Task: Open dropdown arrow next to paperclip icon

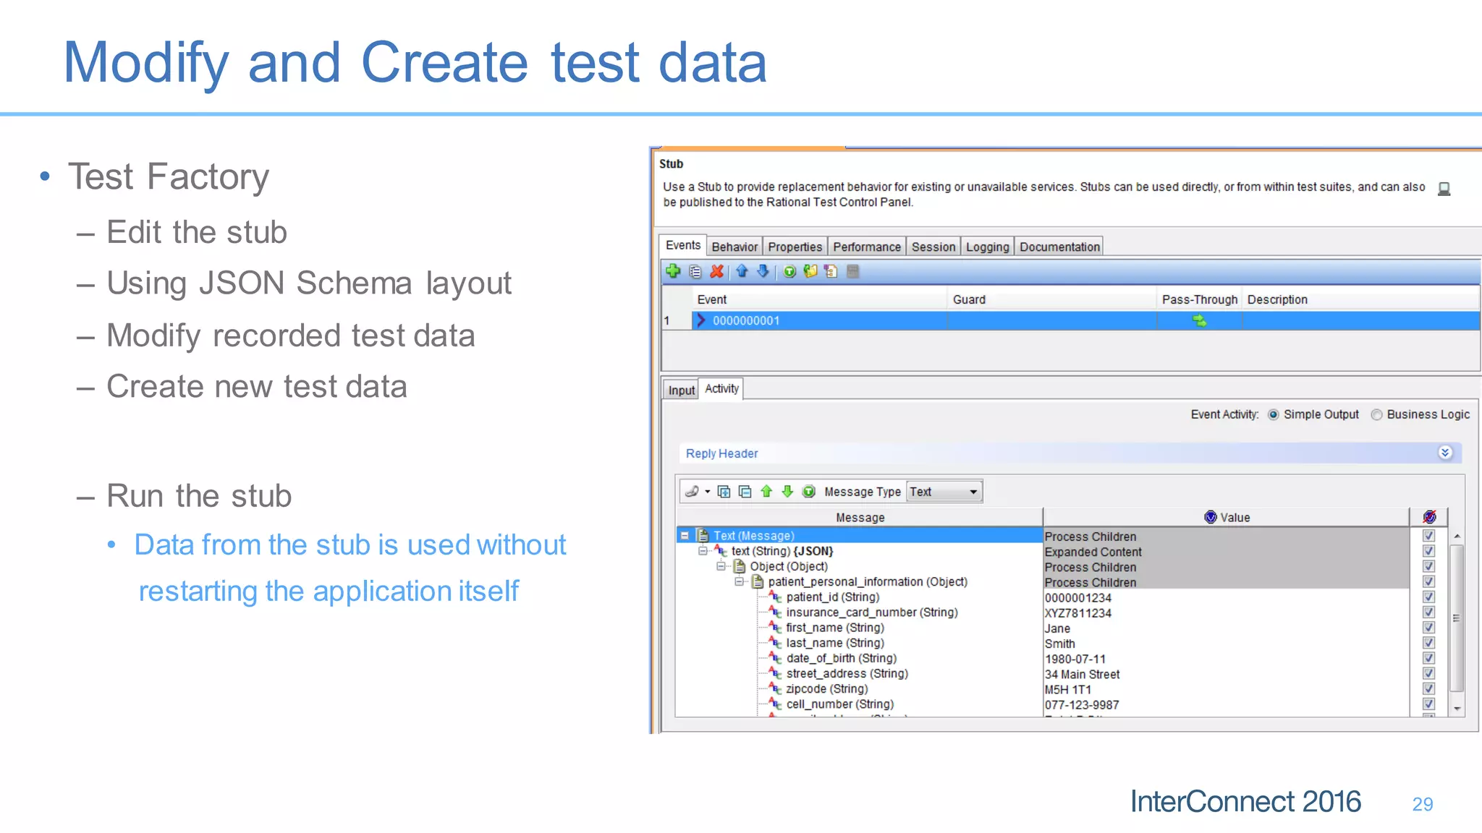Action: point(708,492)
